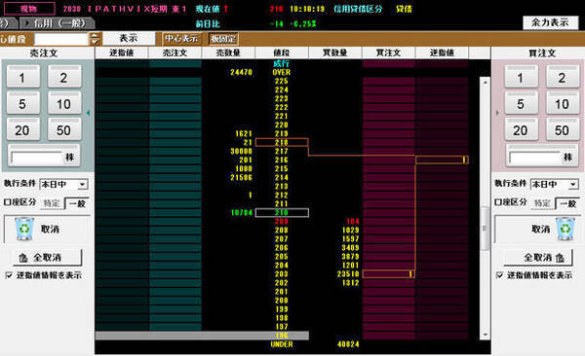Click the center price stepper arrows
The width and height of the screenshot is (585, 356).
point(95,39)
